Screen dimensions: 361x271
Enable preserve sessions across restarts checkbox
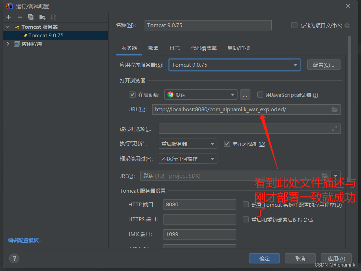point(246,219)
